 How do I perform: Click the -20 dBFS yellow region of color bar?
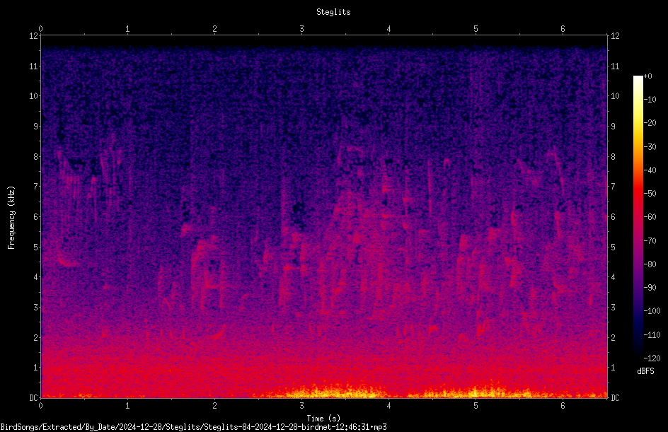pos(638,123)
